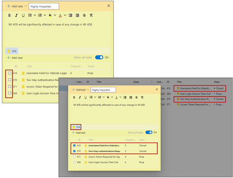Screen dimensions: 233x178
Task: Click Add task below the upper progress bar
Action: pos(15,58)
